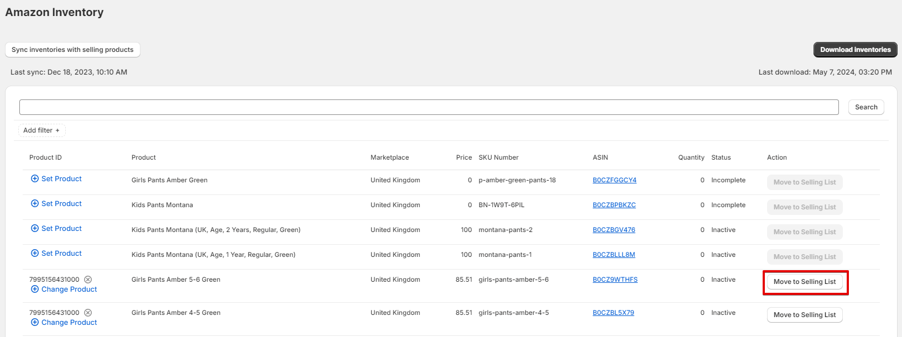Click the Price column header
The image size is (902, 337).
click(464, 157)
